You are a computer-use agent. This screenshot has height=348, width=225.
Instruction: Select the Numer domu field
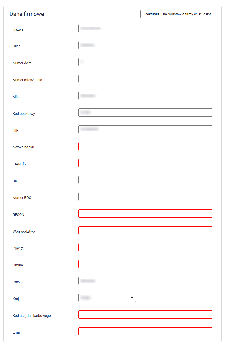(145, 62)
